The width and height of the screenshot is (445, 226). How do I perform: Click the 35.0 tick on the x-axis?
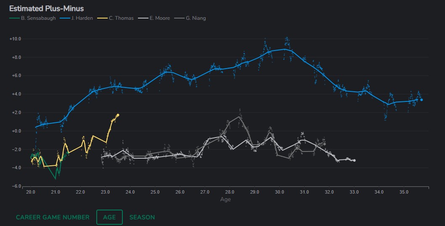pyautogui.click(x=404, y=192)
